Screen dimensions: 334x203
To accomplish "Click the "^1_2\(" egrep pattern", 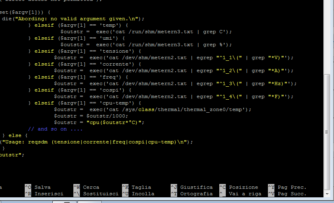I will point(229,71).
